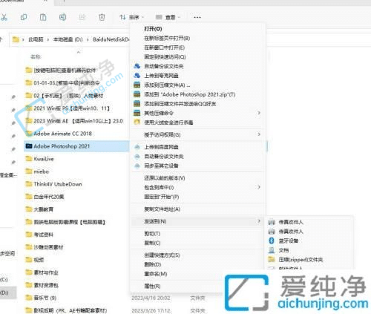Click 此电脑 in the address breadcrumb
Screen dimensions: 371x314
tap(36, 39)
